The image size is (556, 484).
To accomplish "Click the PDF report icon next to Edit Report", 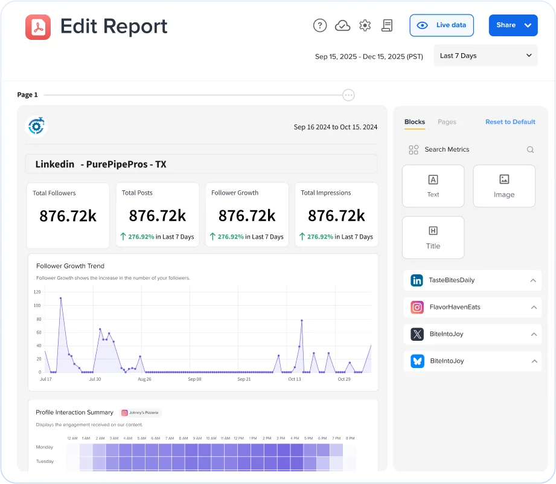I will [37, 27].
